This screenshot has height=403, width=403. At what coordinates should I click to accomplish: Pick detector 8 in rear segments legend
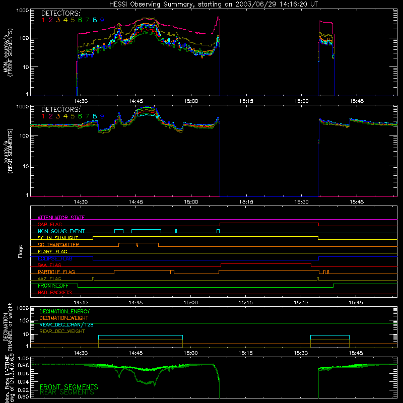coord(95,116)
